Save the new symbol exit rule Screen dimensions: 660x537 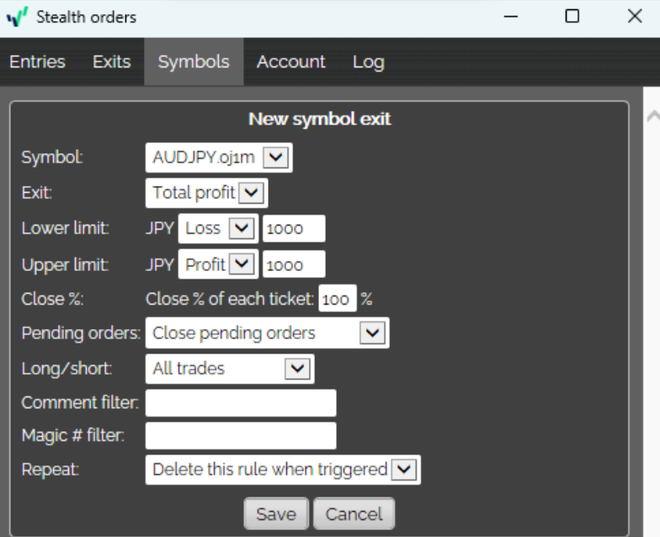[x=276, y=513]
